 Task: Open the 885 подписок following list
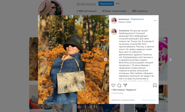click(x=140, y=11)
